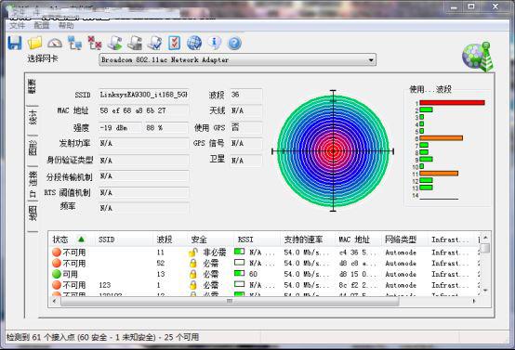
Task: Click the network list scroll down arrow
Action: (486, 291)
